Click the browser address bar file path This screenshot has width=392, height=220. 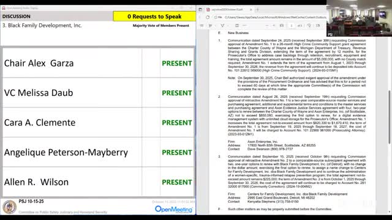(275, 17)
